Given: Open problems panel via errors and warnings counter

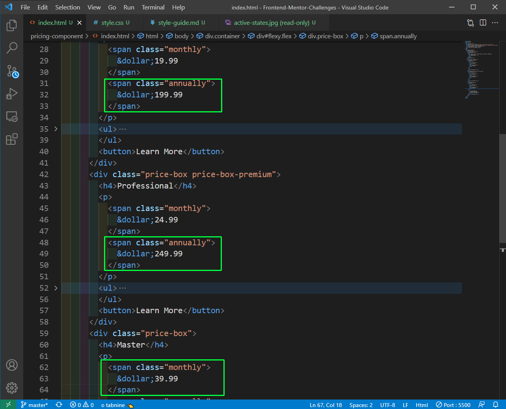Looking at the screenshot, I should (82, 405).
